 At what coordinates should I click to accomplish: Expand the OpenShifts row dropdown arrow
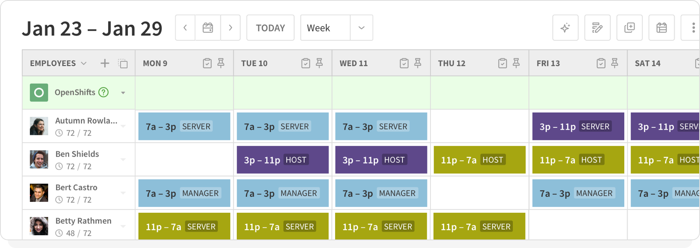tap(124, 93)
